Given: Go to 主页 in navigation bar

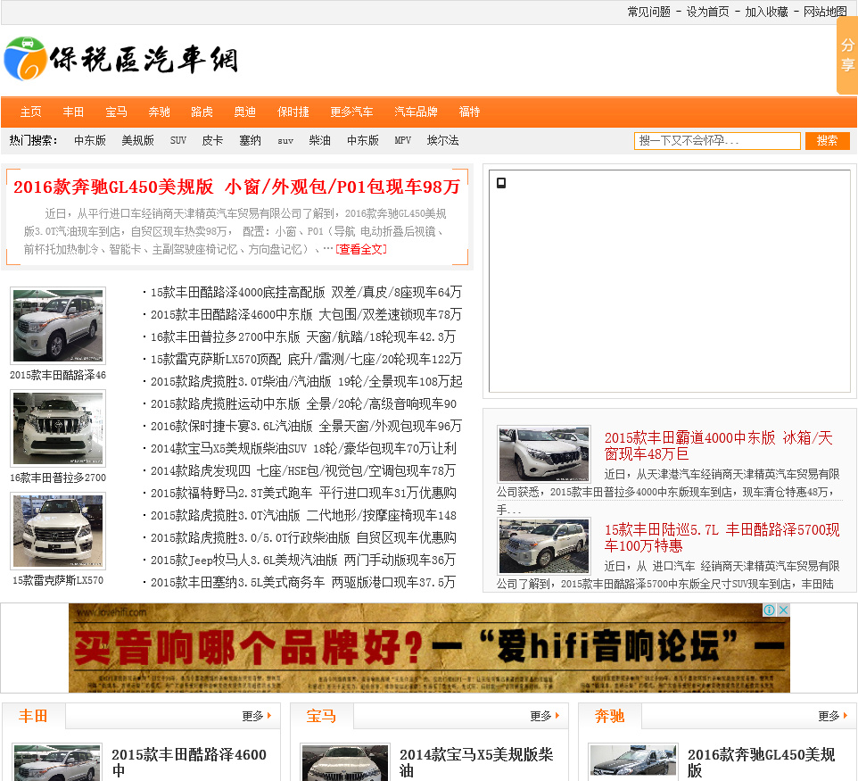Looking at the screenshot, I should pos(30,112).
